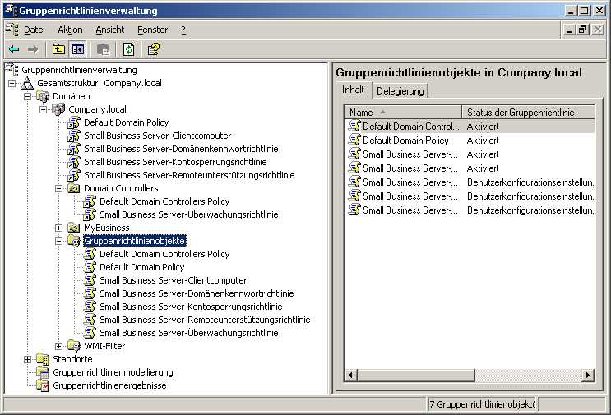Collapse the Gesamtstruktur: Company.local node
Viewport: 611px width, 415px height.
(12, 83)
